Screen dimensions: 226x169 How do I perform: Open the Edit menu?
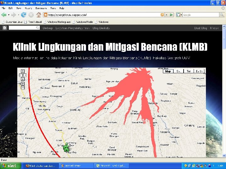11,8
